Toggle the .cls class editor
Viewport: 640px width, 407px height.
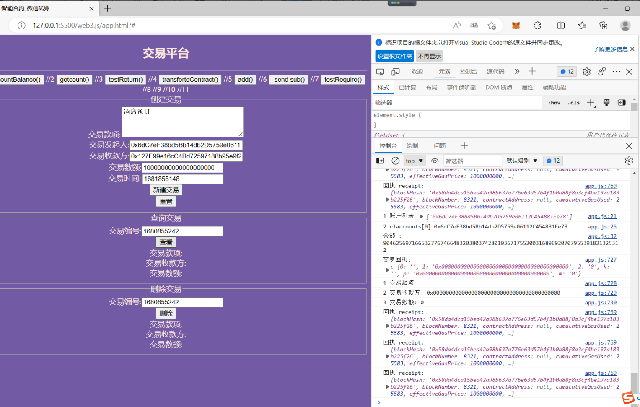click(574, 103)
